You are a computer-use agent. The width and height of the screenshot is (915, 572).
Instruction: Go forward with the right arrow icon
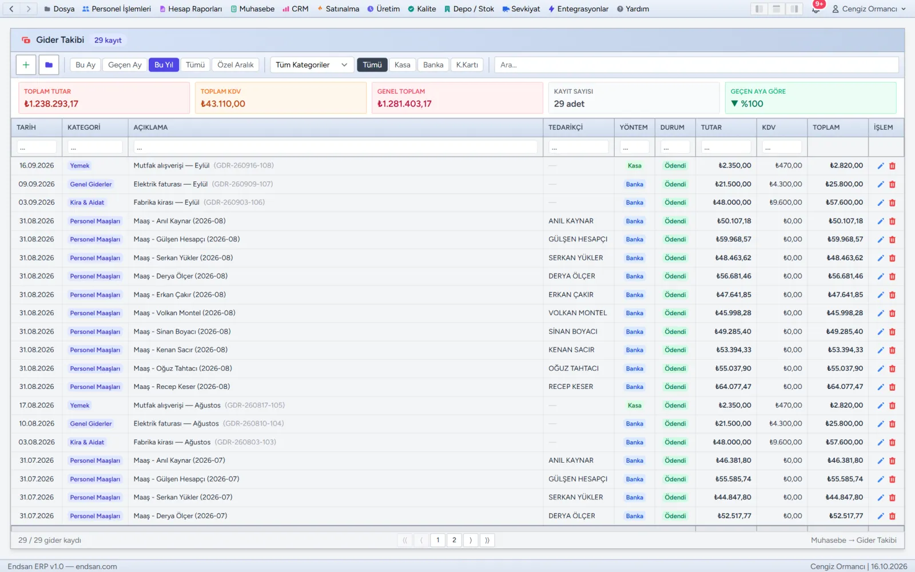click(x=29, y=9)
